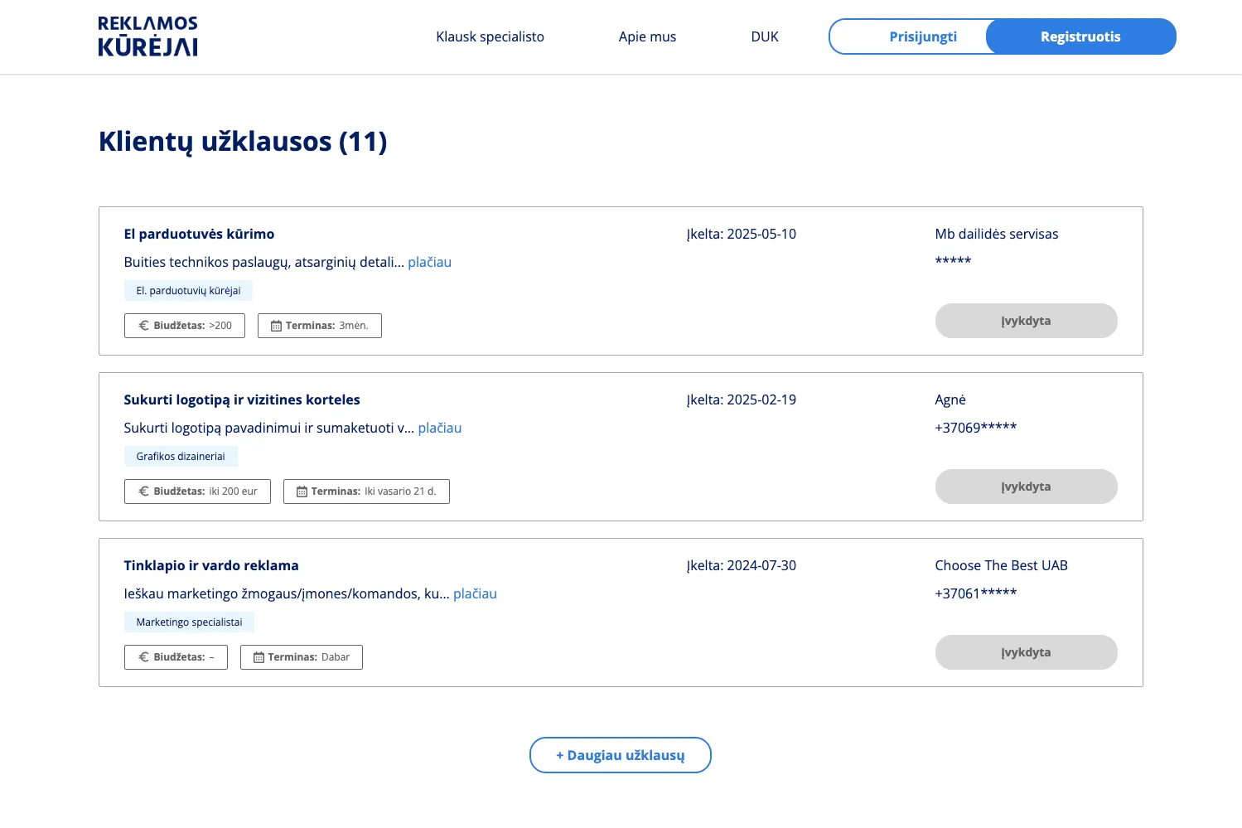Viewport: 1242px width, 828px height.
Task: Click euro icon in the >200 budget badge
Action: [143, 326]
